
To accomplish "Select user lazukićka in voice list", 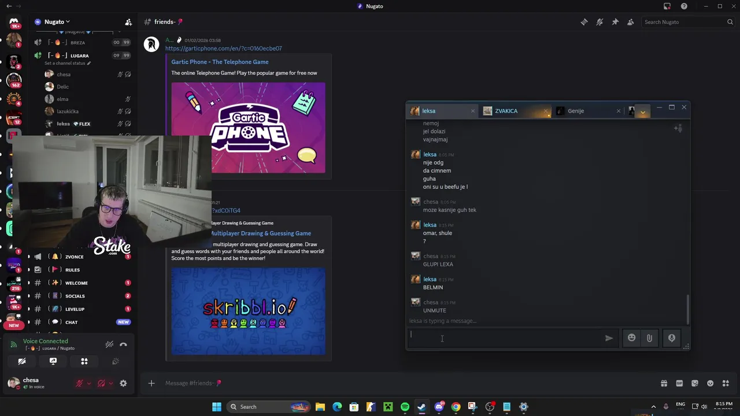I will 68,112.
